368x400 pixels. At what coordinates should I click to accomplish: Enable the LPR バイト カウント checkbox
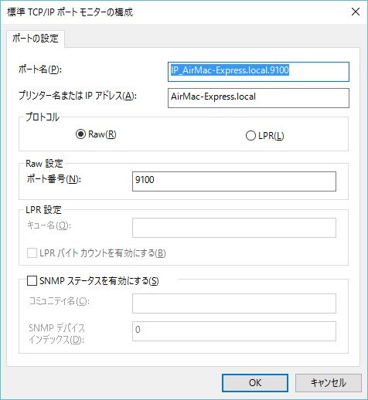pyautogui.click(x=32, y=253)
